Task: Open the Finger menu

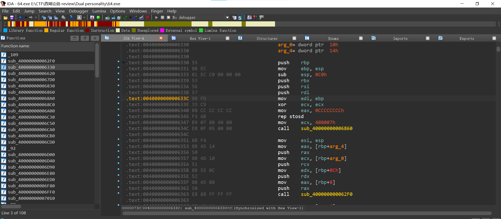Action: click(x=157, y=11)
